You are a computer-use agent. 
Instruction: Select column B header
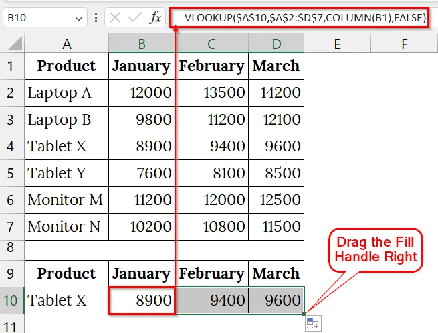(142, 44)
